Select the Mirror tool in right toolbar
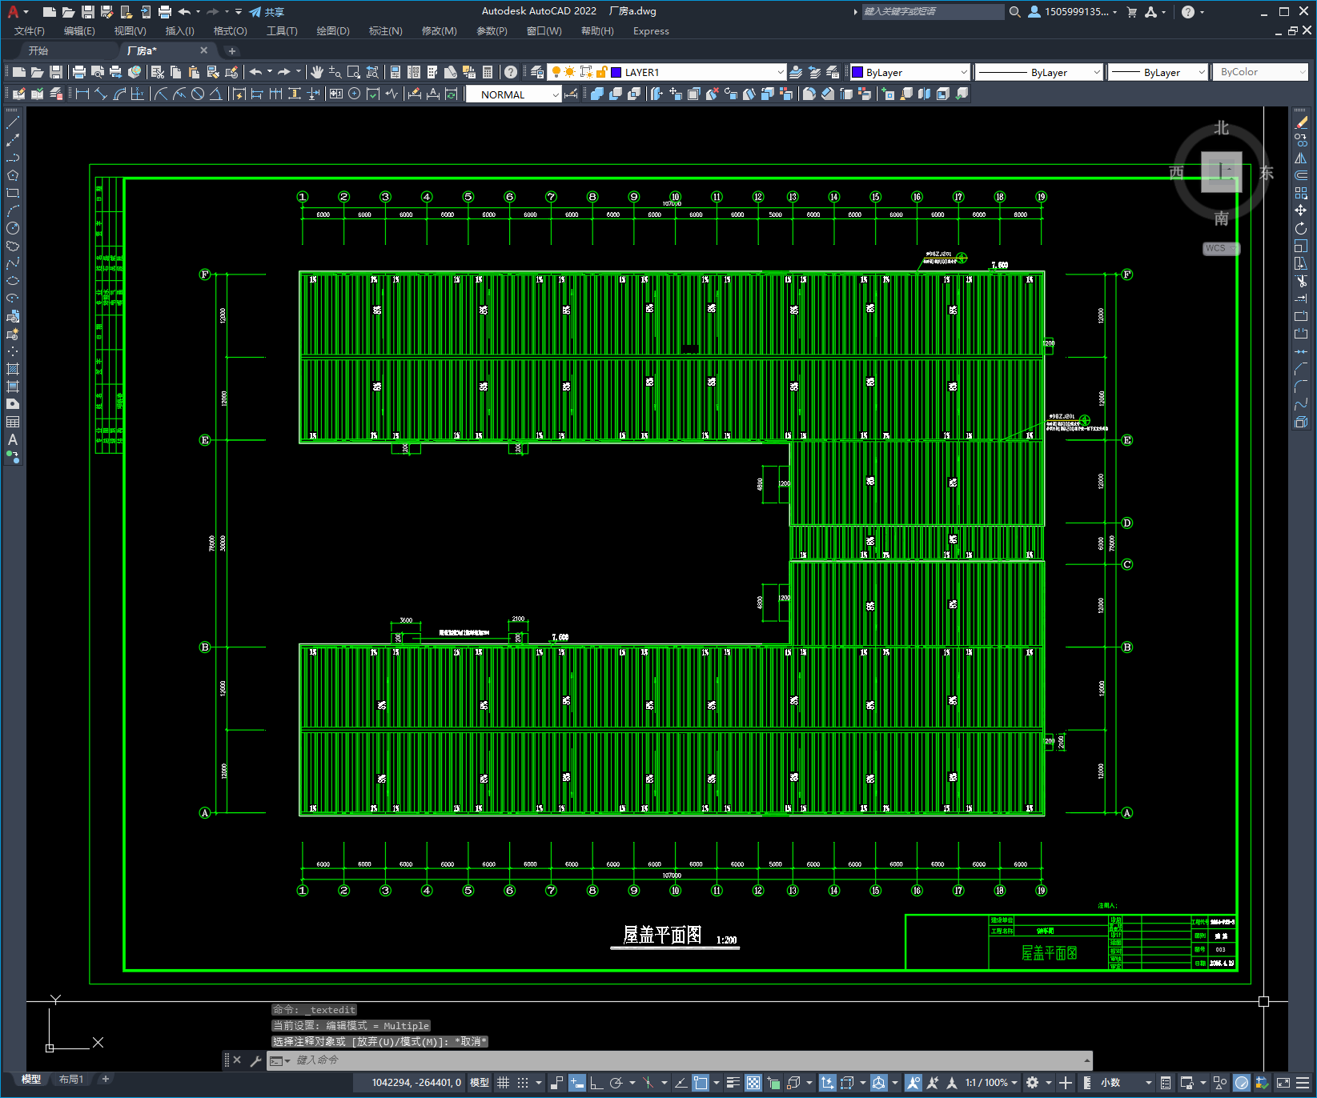This screenshot has height=1098, width=1317. [x=1301, y=158]
